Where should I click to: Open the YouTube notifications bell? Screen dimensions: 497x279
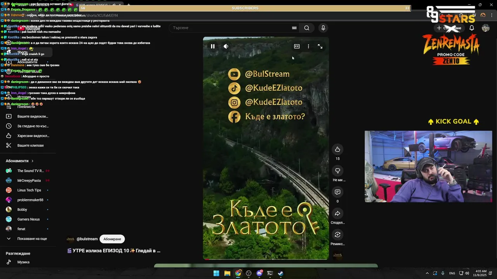pos(472,28)
